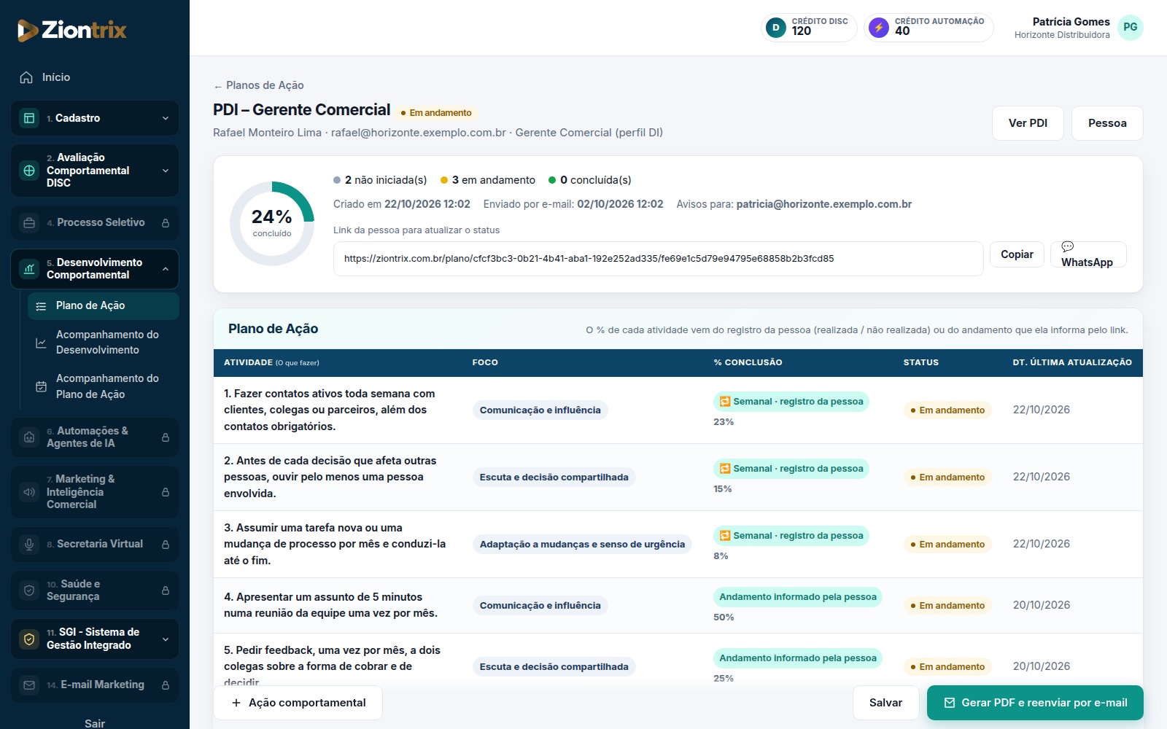Add an Ação comportamental

298,703
